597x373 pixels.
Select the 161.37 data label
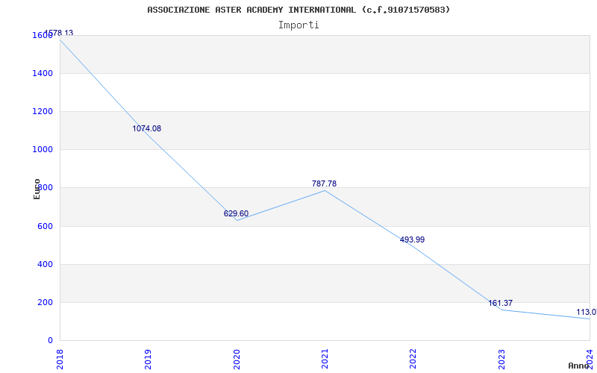500,303
